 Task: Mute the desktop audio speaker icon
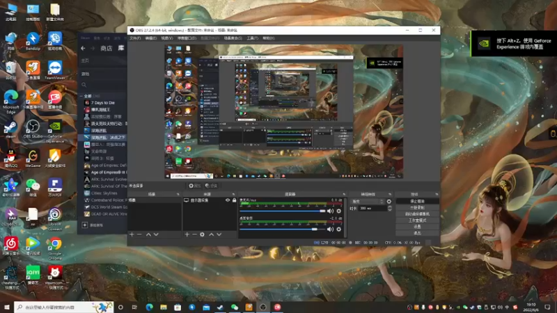[x=330, y=230]
